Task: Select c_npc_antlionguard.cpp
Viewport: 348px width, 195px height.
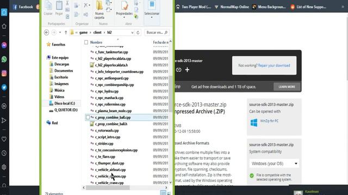Action: point(111,78)
